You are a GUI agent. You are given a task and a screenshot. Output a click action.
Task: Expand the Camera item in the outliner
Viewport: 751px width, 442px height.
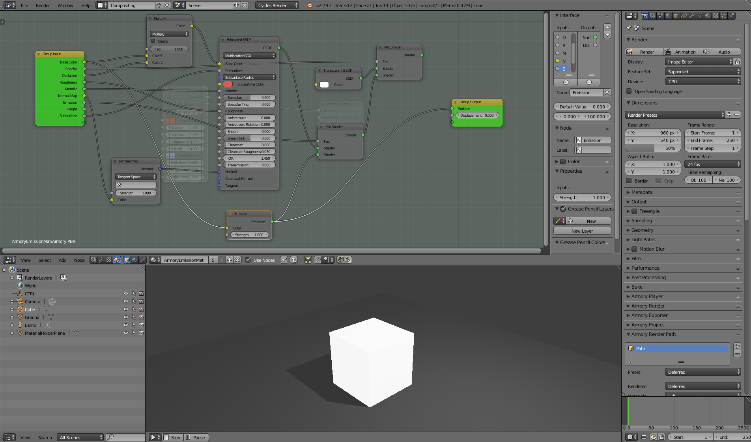pyautogui.click(x=12, y=302)
